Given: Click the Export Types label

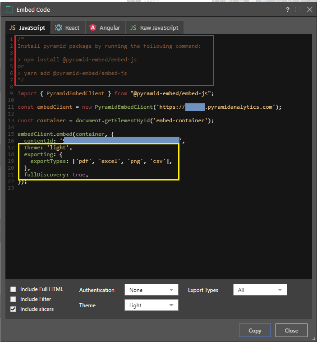Looking at the screenshot, I should click(203, 290).
